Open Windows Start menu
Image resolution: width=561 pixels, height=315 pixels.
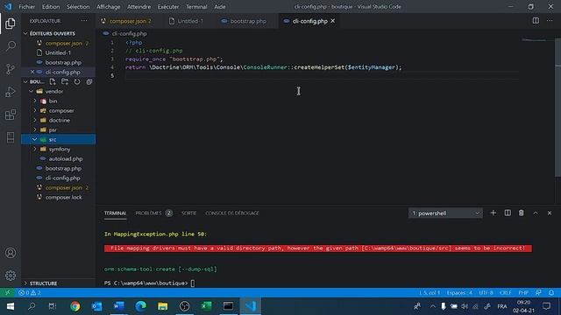click(x=10, y=306)
